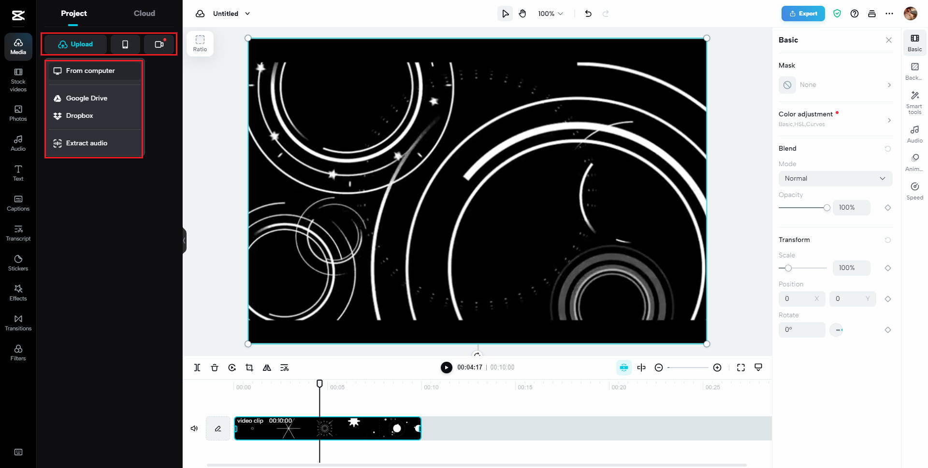Redo the last action

606,14
